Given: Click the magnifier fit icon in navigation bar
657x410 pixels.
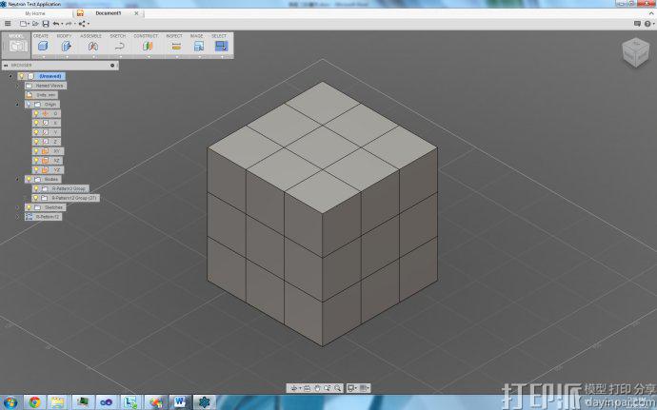Looking at the screenshot, I should [x=338, y=388].
